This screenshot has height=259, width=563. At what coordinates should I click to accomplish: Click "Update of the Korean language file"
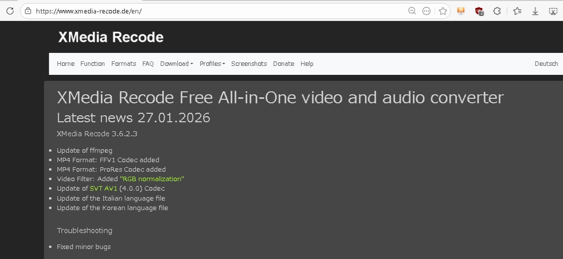tap(112, 208)
